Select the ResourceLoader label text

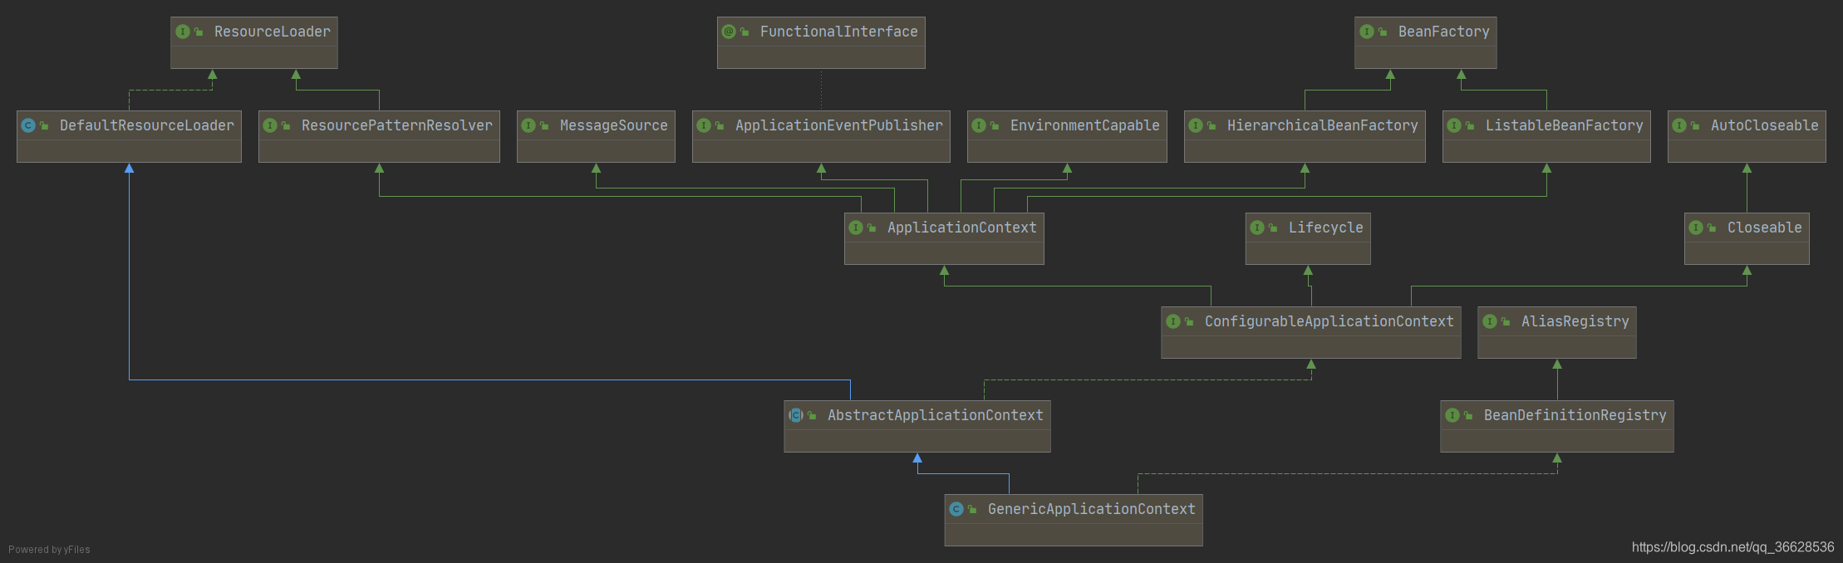tap(273, 32)
